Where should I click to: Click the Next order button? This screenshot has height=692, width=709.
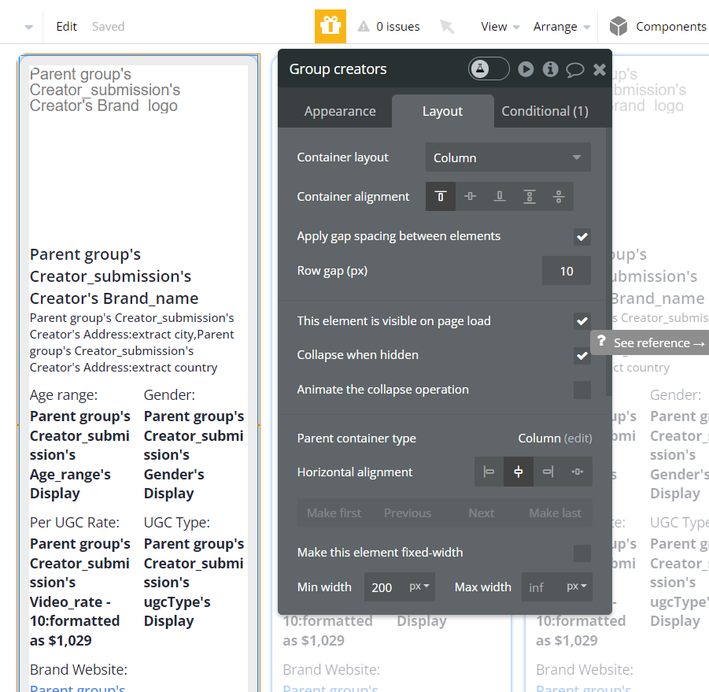[482, 513]
